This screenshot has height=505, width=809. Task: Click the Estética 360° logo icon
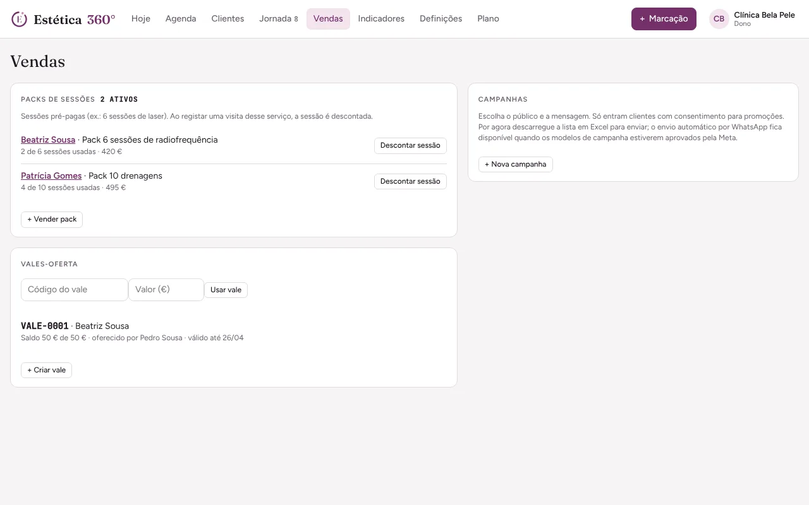pos(20,19)
